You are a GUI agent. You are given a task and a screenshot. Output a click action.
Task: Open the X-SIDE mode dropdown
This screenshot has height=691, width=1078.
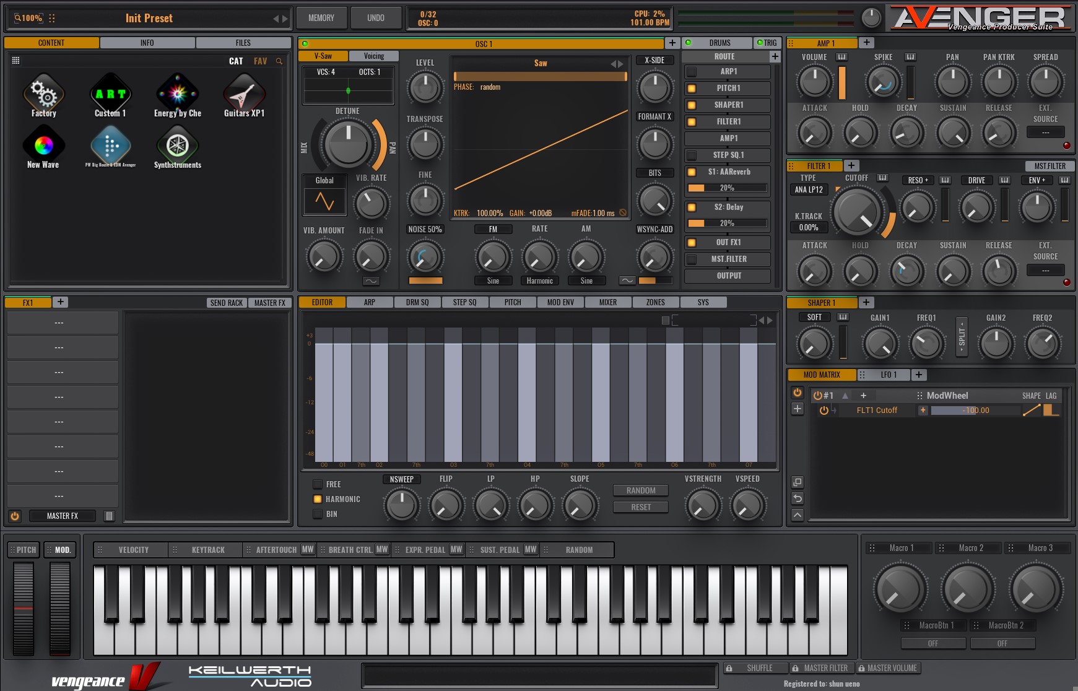[x=654, y=60]
